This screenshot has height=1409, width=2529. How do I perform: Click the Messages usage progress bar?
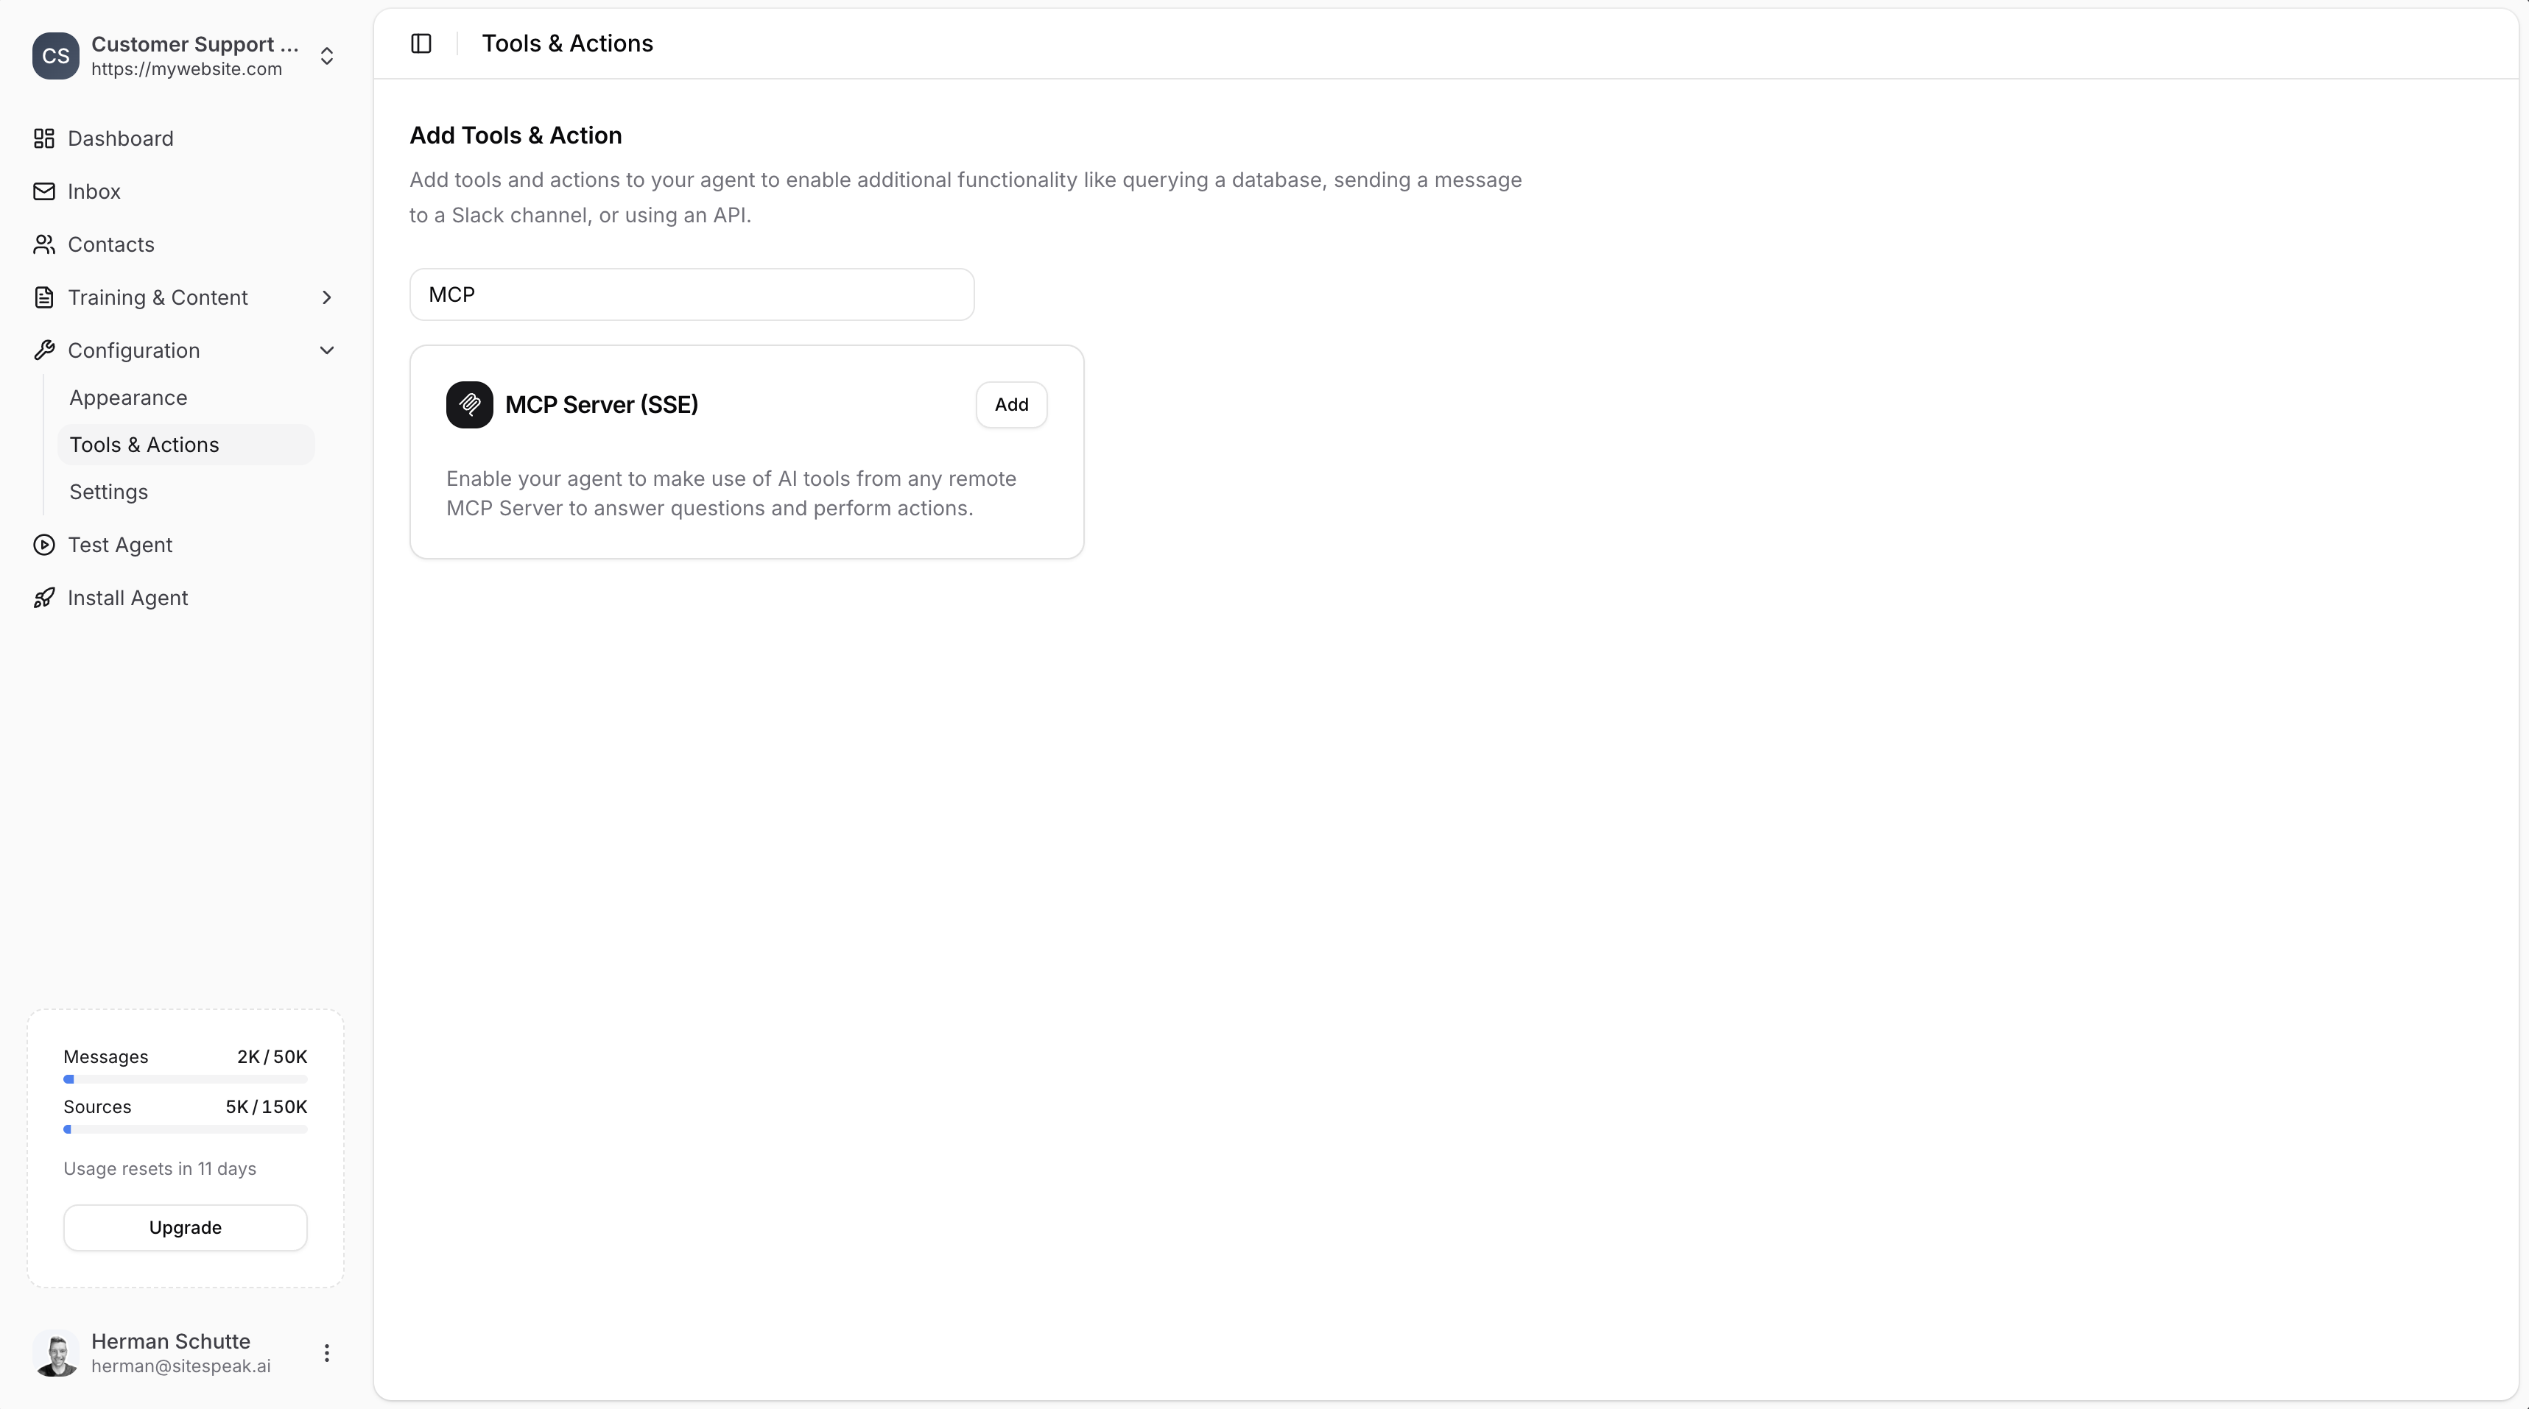click(x=186, y=1079)
